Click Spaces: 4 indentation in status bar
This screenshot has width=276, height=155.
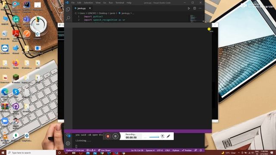[x=150, y=150]
